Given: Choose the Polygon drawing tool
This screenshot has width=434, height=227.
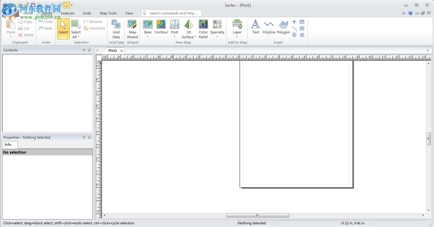Looking at the screenshot, I should [x=283, y=27].
